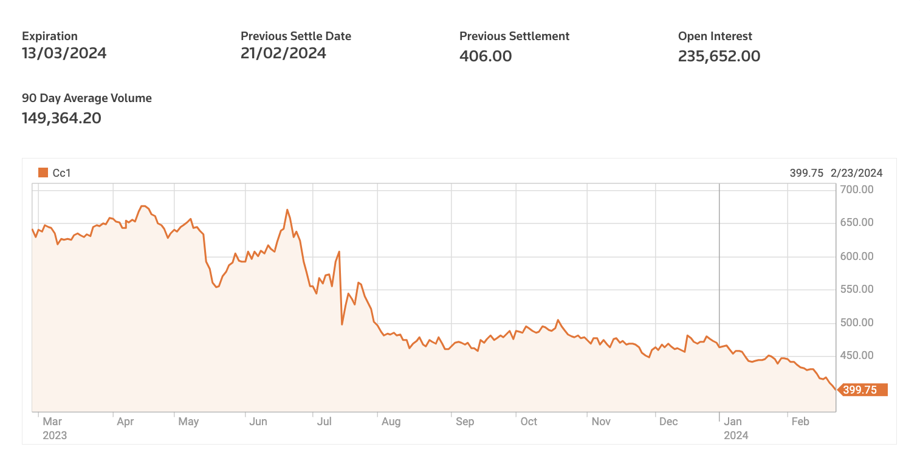Click the Previous Settle Date value 21/02/2024
Viewport: 920px width, 475px height.
283,53
